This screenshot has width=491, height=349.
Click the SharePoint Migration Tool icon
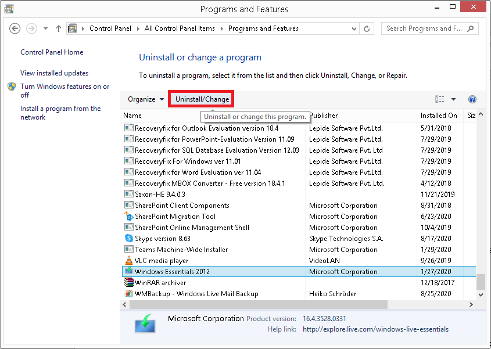click(128, 216)
